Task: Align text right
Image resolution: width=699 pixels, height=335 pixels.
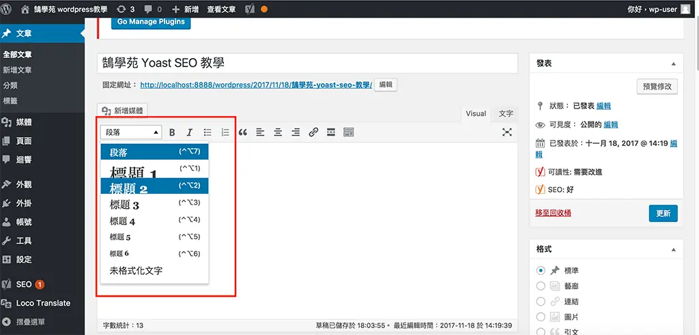Action: point(296,132)
